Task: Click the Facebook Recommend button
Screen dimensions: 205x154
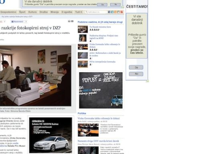Action: point(17,22)
